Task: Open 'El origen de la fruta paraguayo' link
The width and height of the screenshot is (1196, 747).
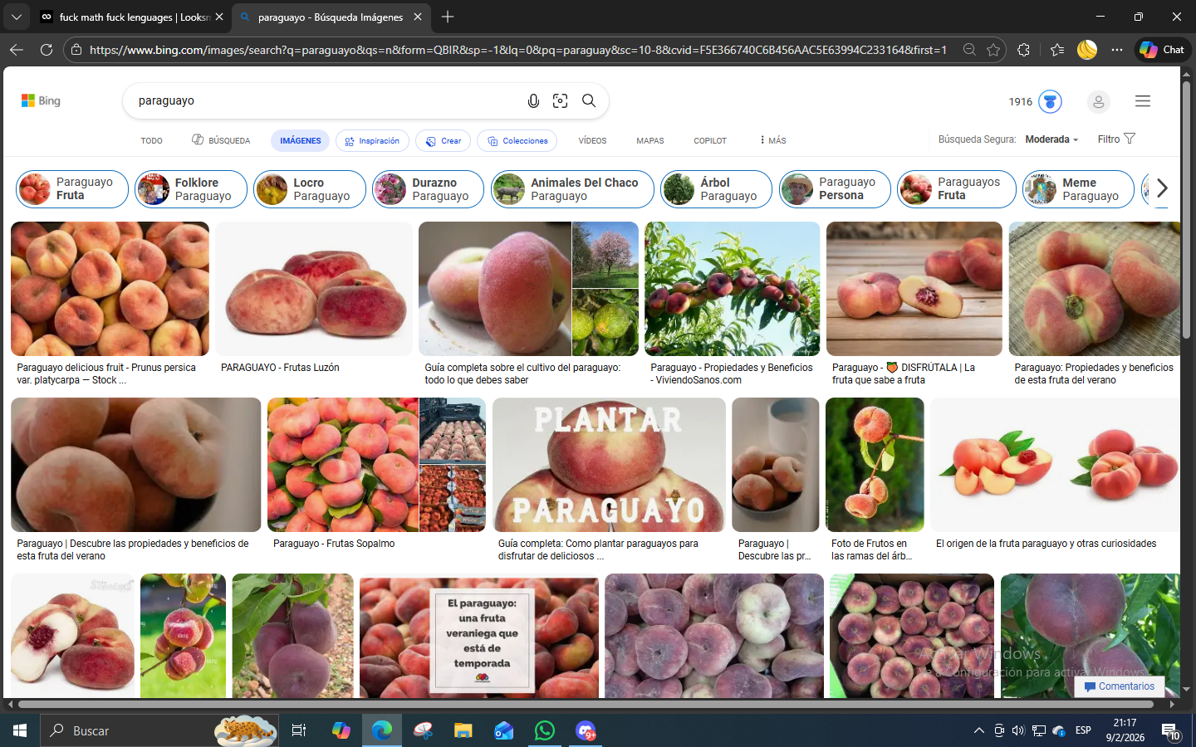Action: pyautogui.click(x=1046, y=544)
